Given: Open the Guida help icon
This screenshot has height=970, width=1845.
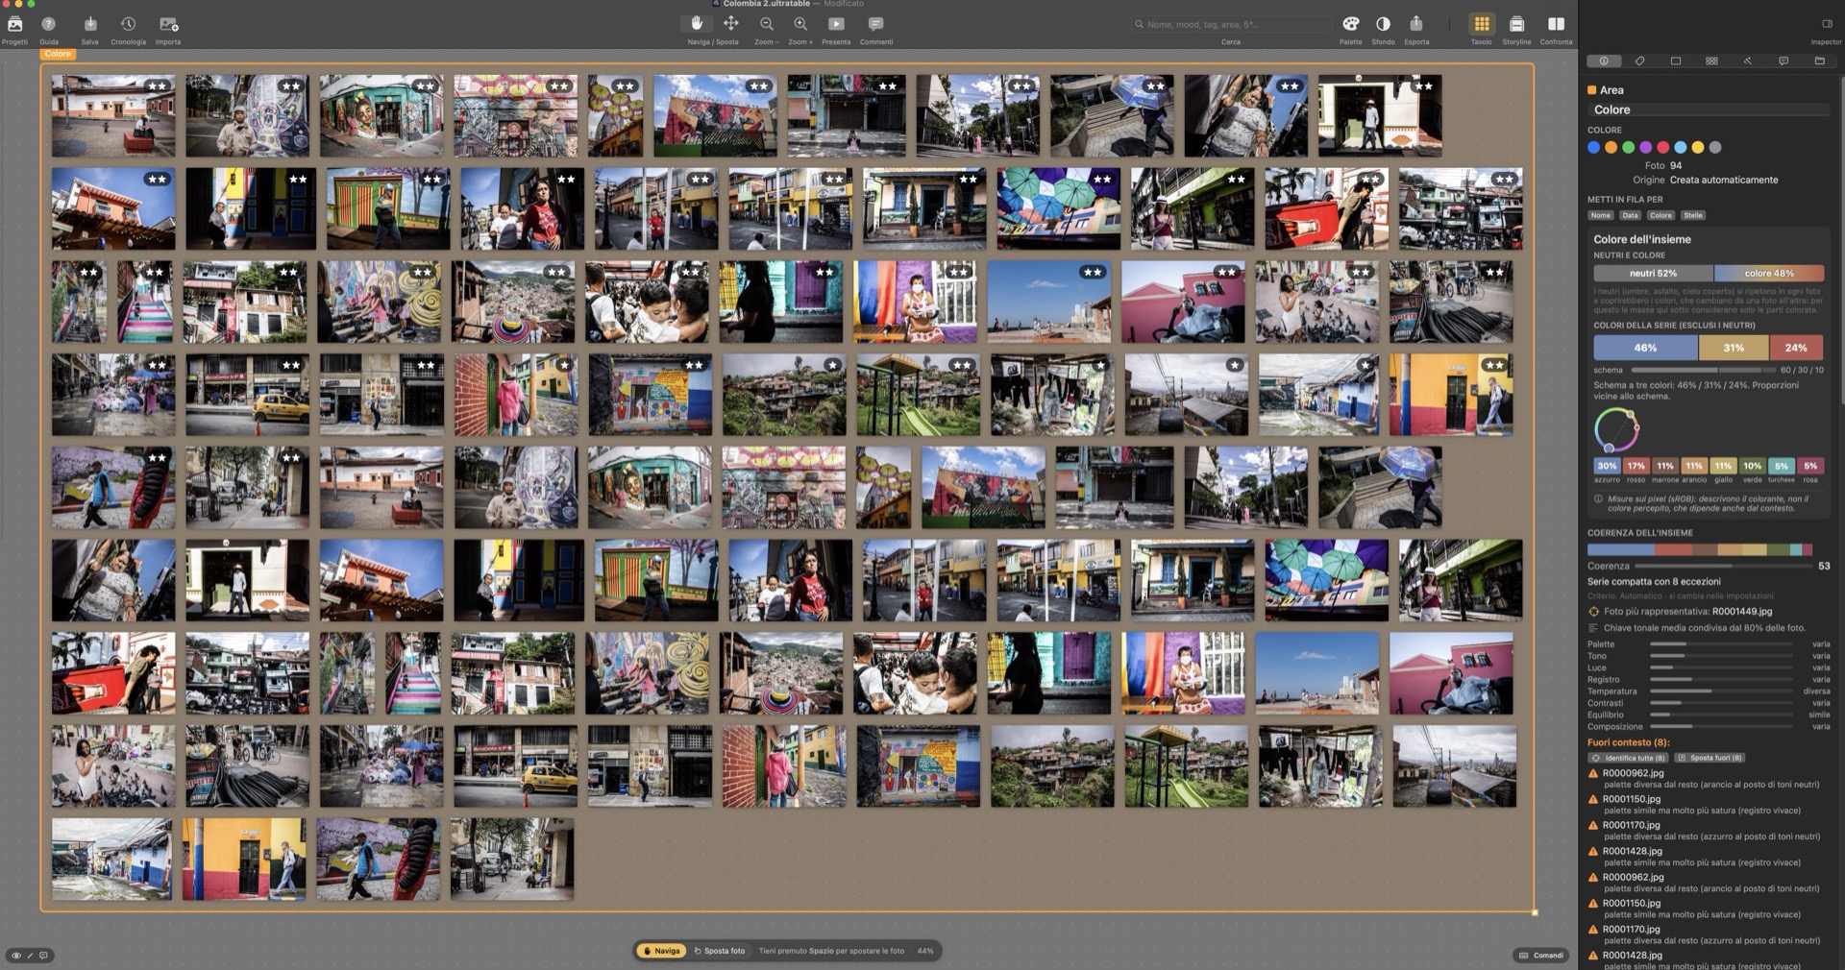Looking at the screenshot, I should point(49,24).
